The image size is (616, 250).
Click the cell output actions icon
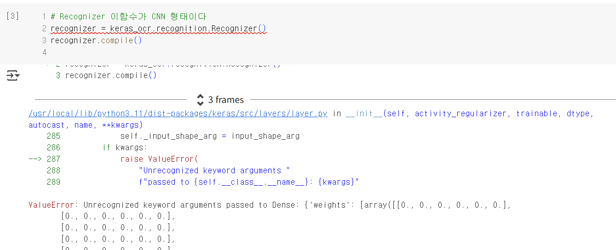coord(13,76)
